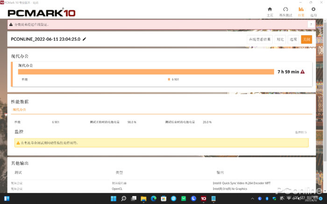Open the blue e browser taskbar icon

pos(173,198)
